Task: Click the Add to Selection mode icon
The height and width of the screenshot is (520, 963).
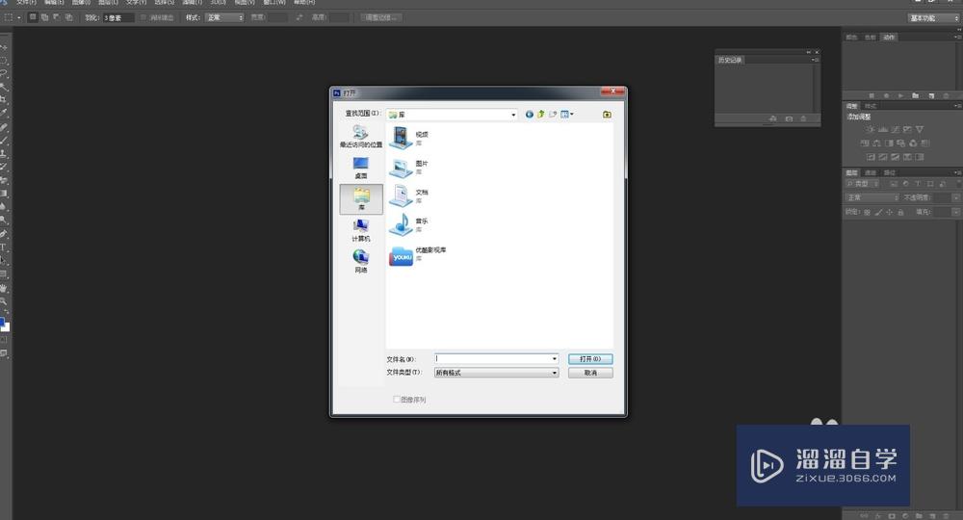Action: coord(45,17)
